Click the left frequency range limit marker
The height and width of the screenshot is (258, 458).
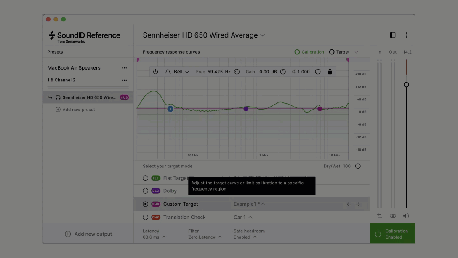coord(138,60)
